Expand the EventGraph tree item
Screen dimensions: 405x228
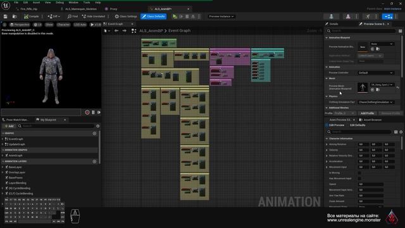pos(3,139)
